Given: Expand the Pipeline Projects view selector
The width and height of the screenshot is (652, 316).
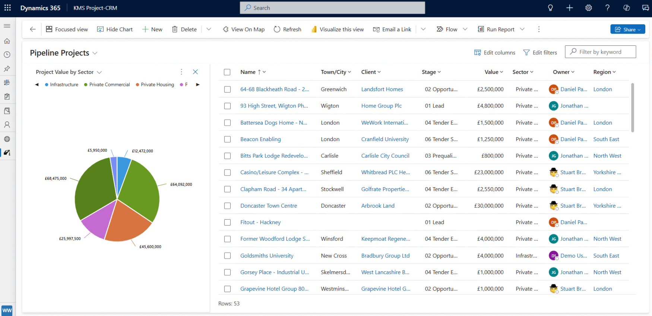Looking at the screenshot, I should (x=95, y=53).
